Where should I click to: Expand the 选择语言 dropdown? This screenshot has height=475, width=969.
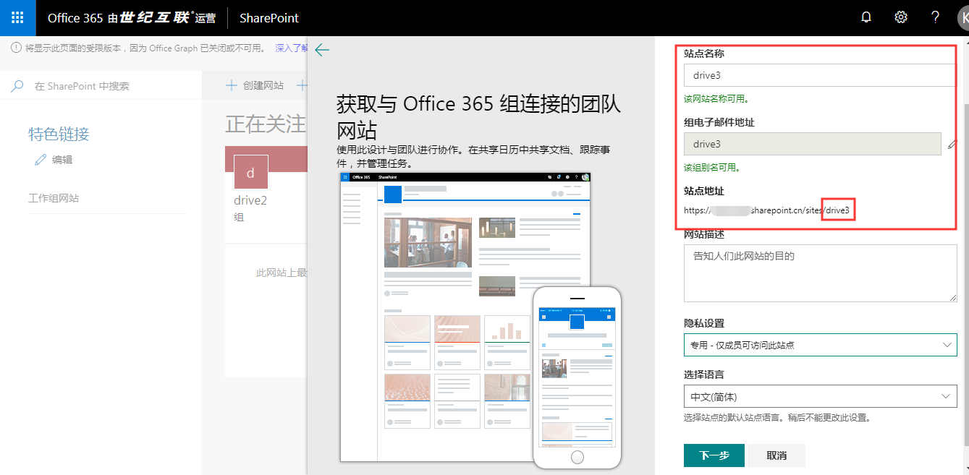click(x=820, y=396)
